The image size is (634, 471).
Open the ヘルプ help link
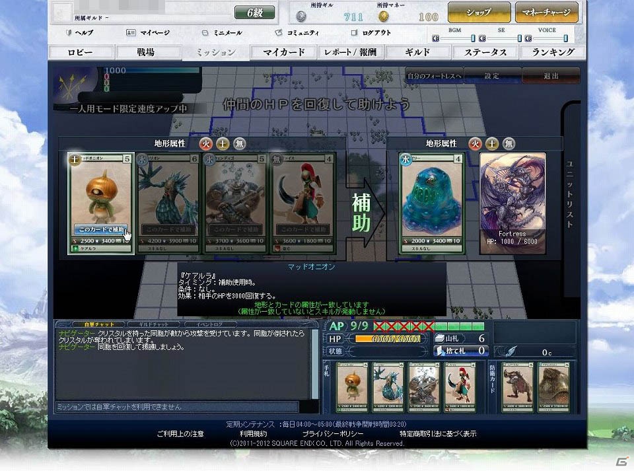[84, 33]
